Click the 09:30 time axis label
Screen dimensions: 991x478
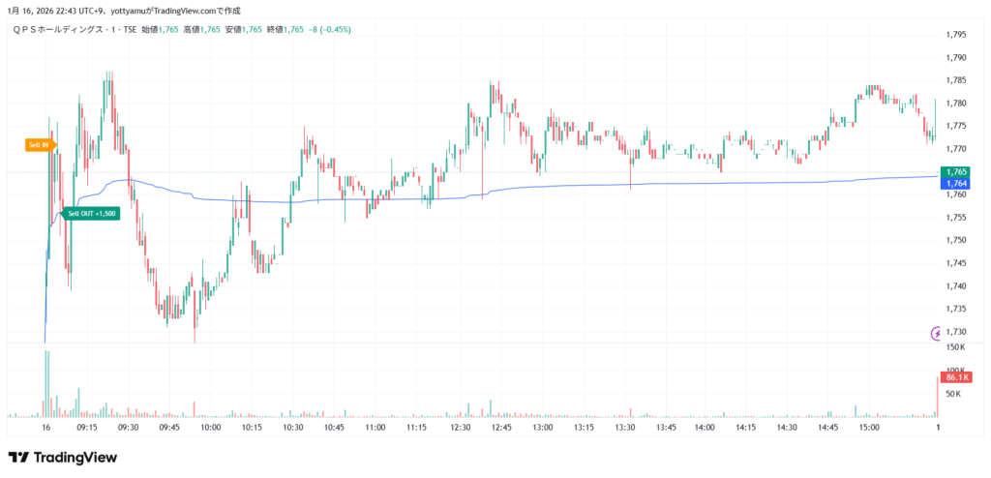(x=128, y=427)
